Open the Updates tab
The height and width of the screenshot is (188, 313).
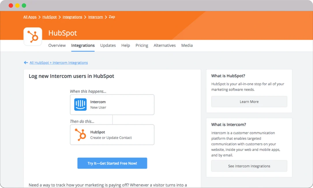108,46
